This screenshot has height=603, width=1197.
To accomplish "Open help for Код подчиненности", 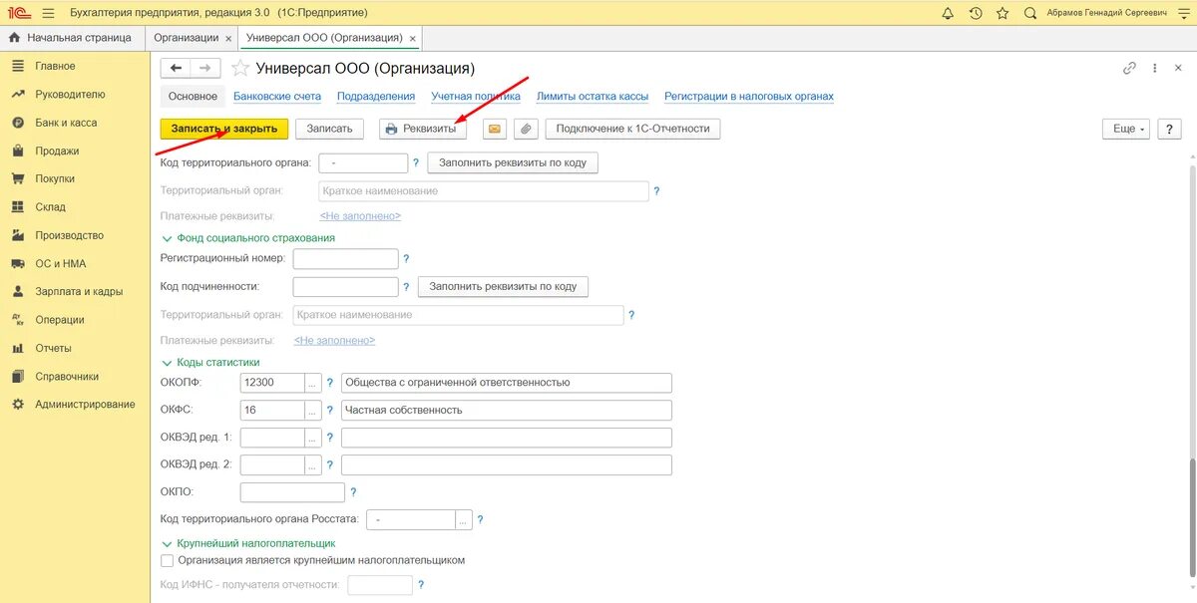I will click(406, 287).
